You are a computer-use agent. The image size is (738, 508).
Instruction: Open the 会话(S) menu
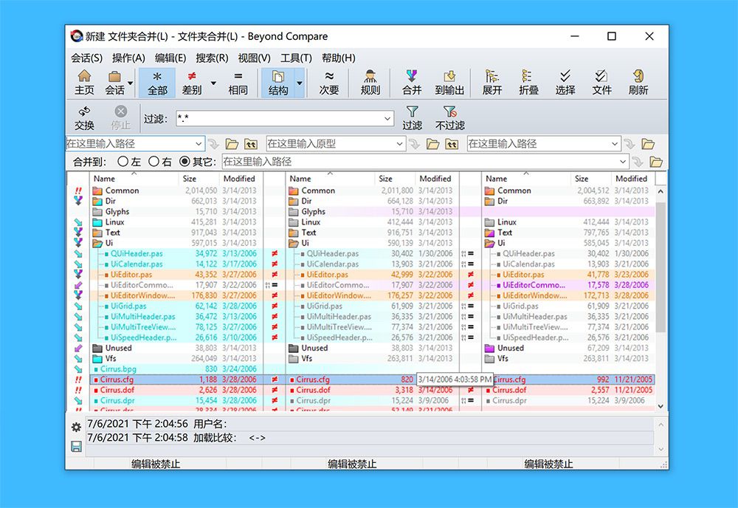coord(86,58)
